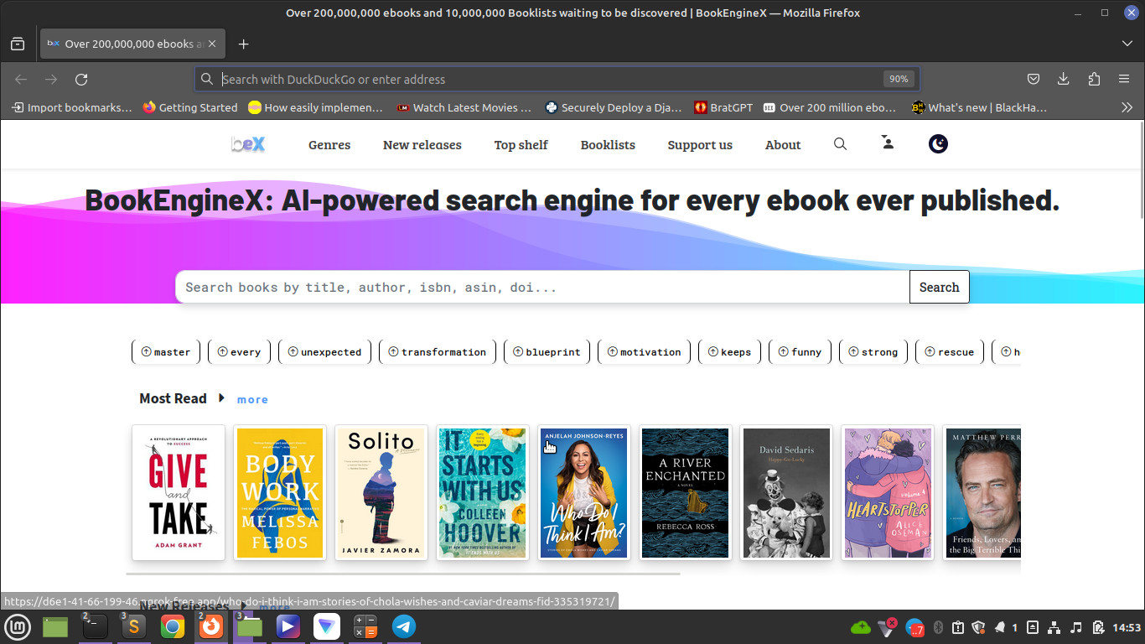Open the 'Give and Take' book cover
The image size is (1145, 644).
pos(179,492)
